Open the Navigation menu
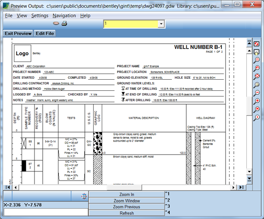264x219 pixels. coord(64,16)
